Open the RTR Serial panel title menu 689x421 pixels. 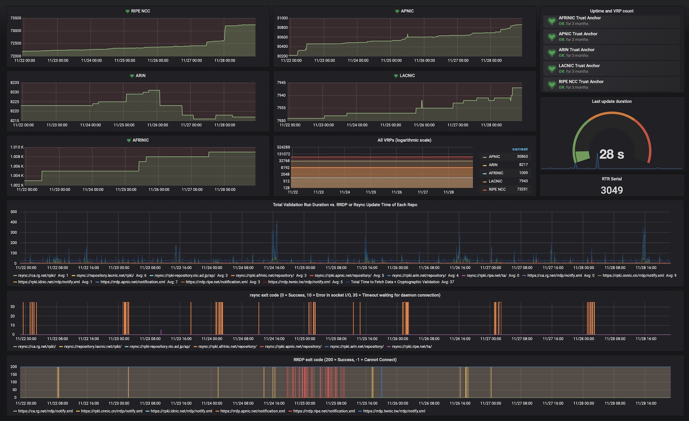point(612,179)
